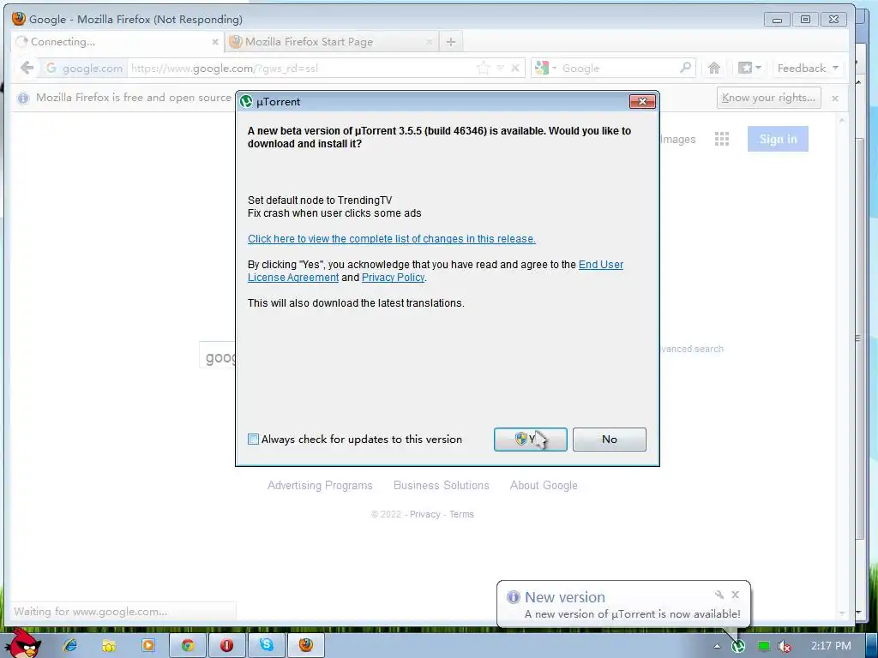Image resolution: width=878 pixels, height=658 pixels.
Task: Close the µTorrent update dialog
Action: coord(642,101)
